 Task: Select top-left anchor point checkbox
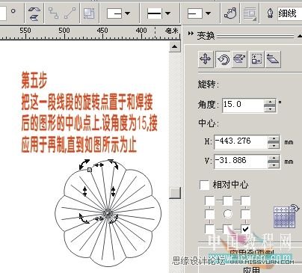point(209,200)
